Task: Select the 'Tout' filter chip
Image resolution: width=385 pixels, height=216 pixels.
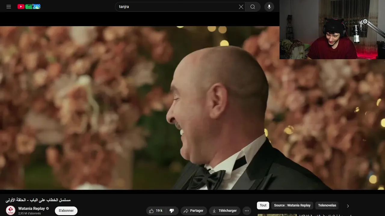Action: click(263, 205)
